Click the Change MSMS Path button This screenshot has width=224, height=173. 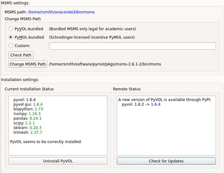pyautogui.click(x=28, y=64)
